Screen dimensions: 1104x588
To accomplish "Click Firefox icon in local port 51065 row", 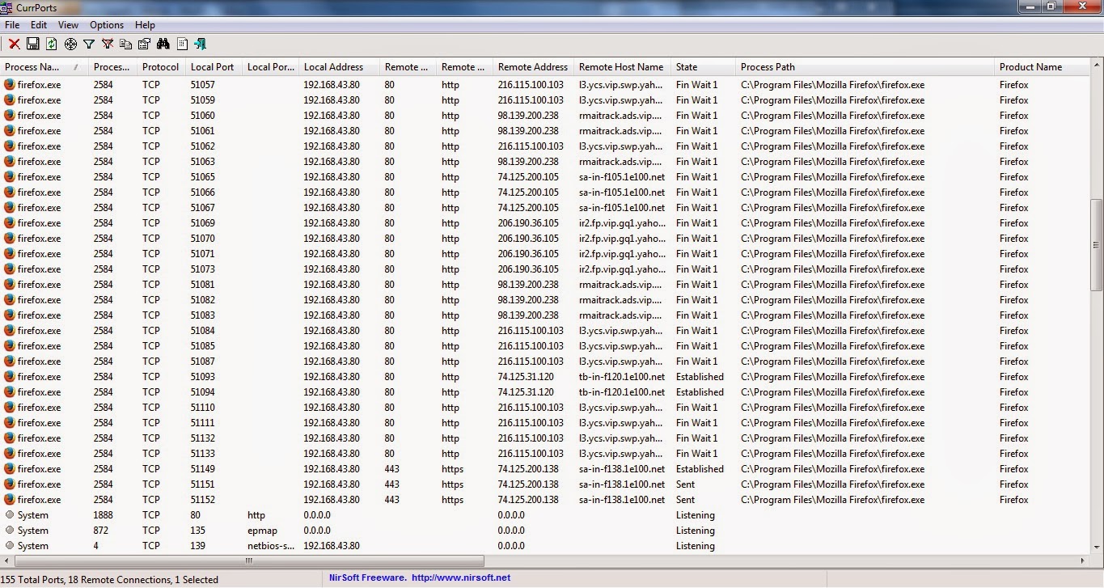I will pos(10,176).
